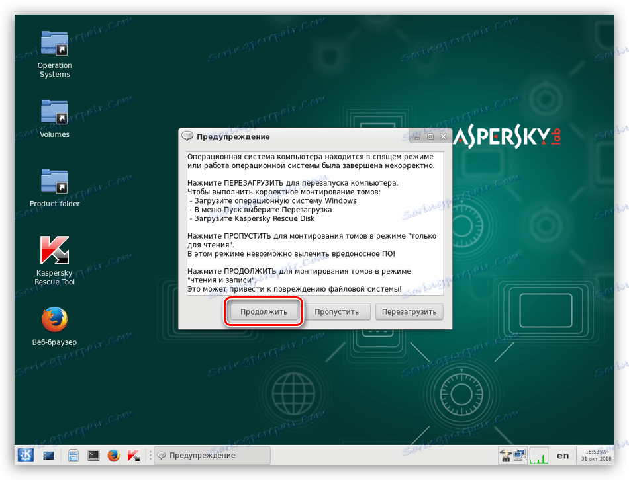Launch Kaspersky Rescue Tool from the taskbar

tap(134, 456)
